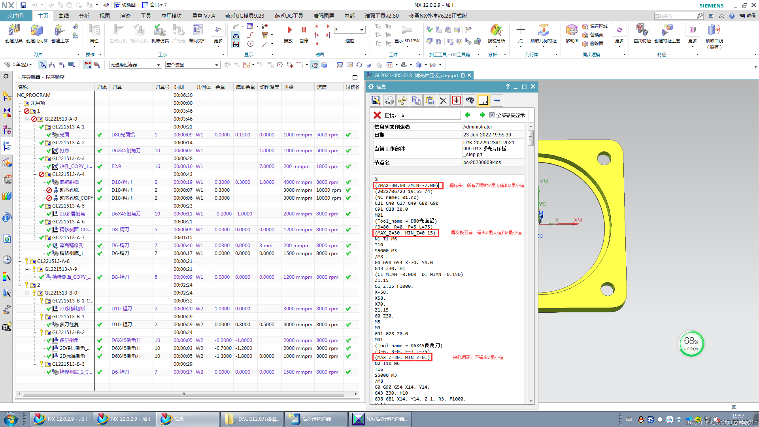Collapse program group 2 in navigator
This screenshot has width=759, height=427.
tap(20, 285)
